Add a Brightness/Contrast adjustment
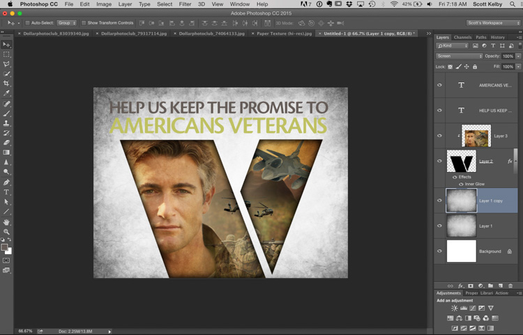The height and width of the screenshot is (335, 523). tap(455, 308)
